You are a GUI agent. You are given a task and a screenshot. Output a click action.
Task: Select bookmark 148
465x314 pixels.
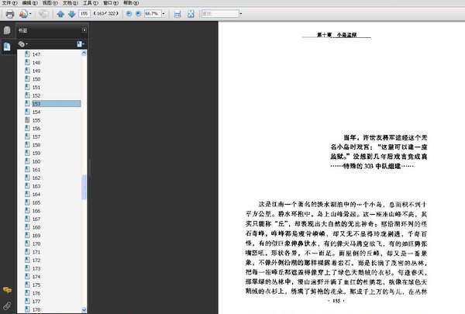click(36, 63)
